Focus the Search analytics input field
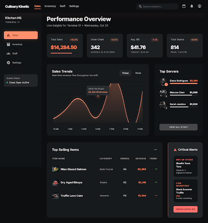 (157, 7)
